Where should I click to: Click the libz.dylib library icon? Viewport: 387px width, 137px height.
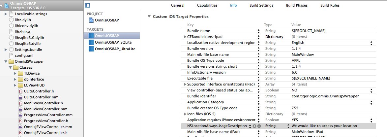point(11,20)
